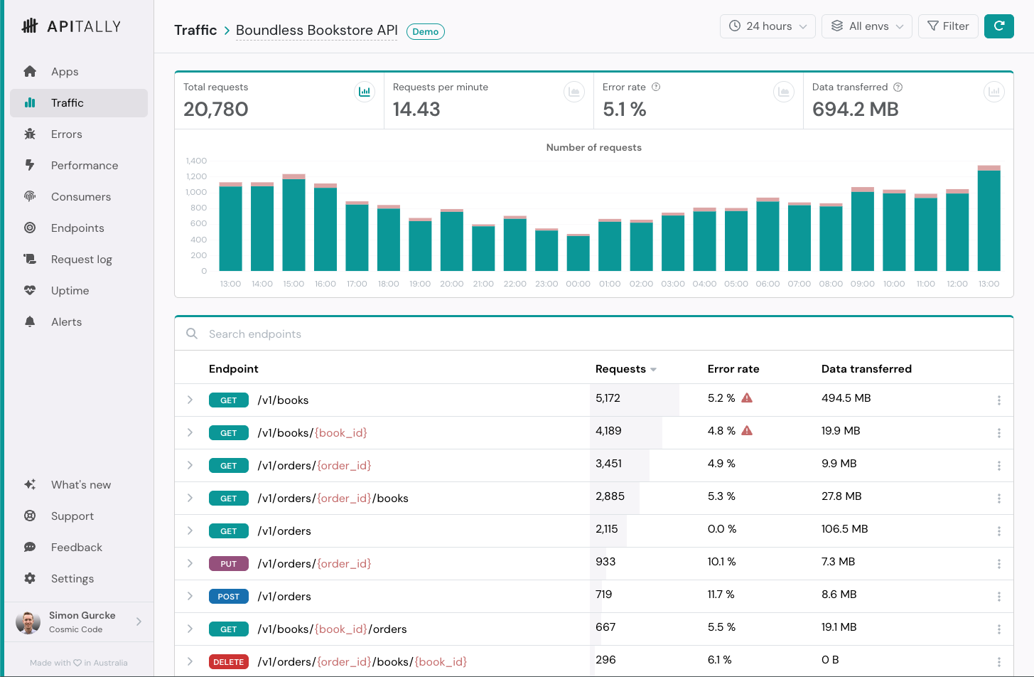Click the Consumers fingerprint icon
This screenshot has width=1034, height=677.
pyautogui.click(x=30, y=196)
